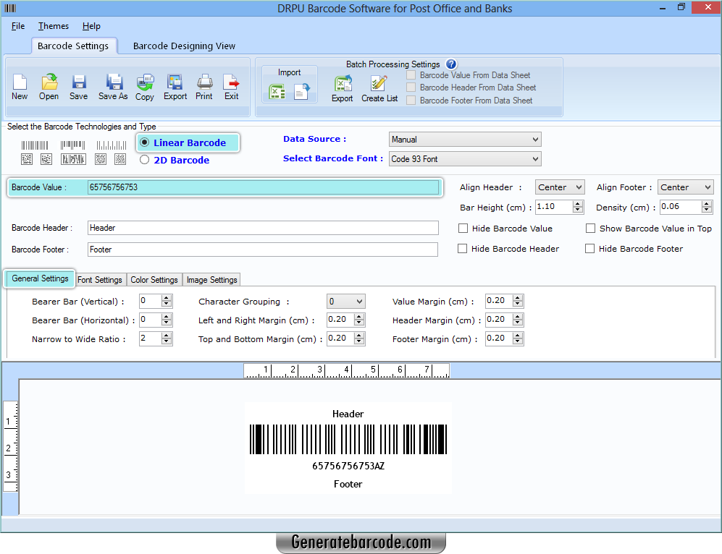The image size is (722, 554).
Task: Enable Barcode Header From Data Sheet
Action: pos(411,88)
